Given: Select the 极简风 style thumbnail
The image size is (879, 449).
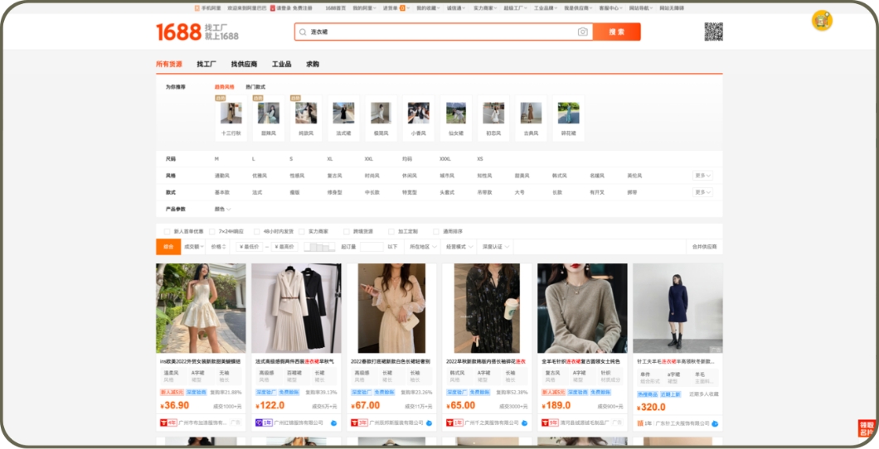Looking at the screenshot, I should (381, 112).
